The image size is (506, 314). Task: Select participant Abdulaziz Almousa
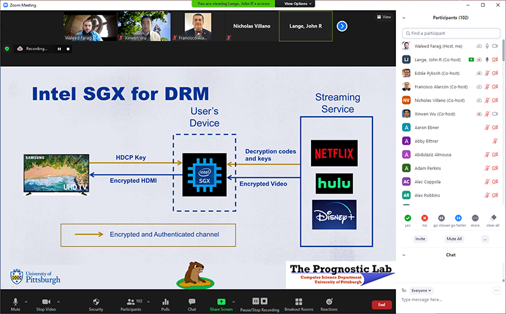451,155
